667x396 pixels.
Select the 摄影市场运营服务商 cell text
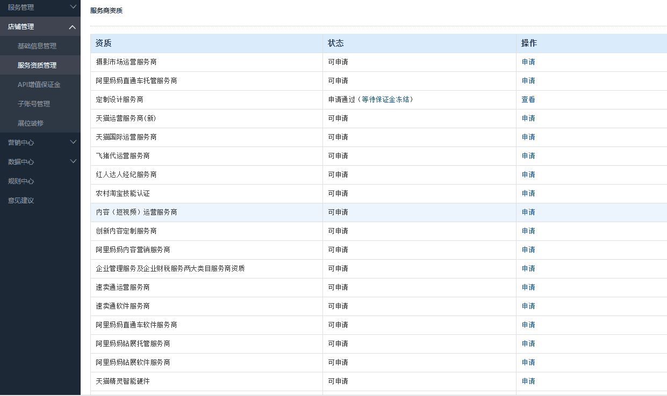126,62
